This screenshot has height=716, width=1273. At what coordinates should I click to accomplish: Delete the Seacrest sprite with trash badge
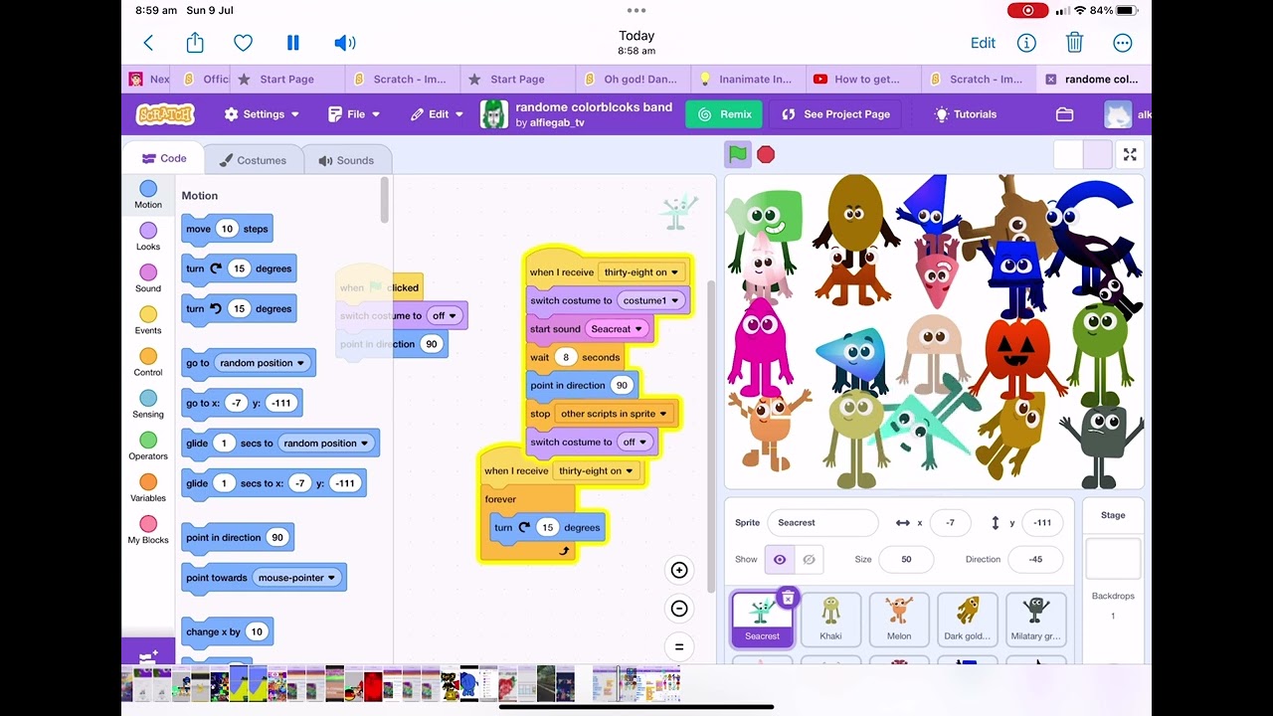click(x=788, y=598)
